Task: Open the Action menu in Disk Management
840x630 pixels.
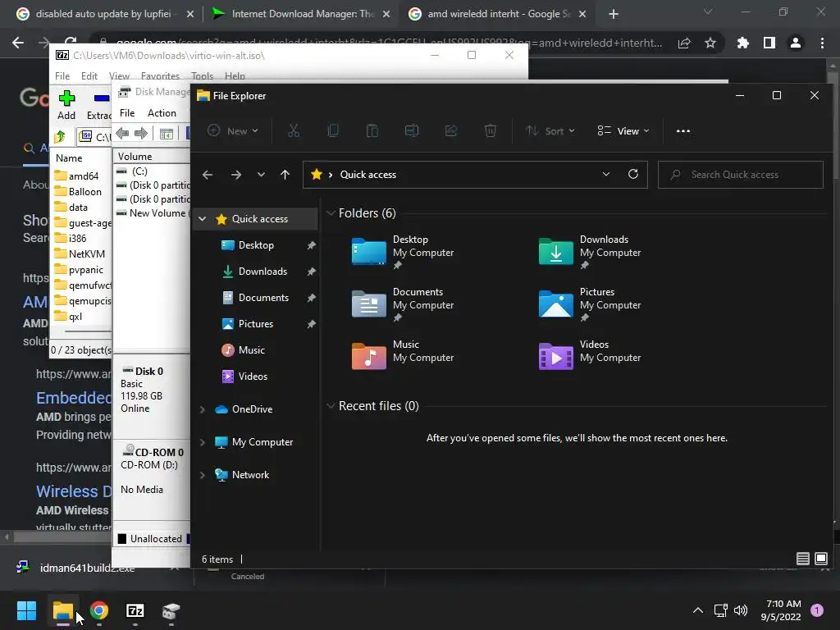Action: (x=162, y=113)
